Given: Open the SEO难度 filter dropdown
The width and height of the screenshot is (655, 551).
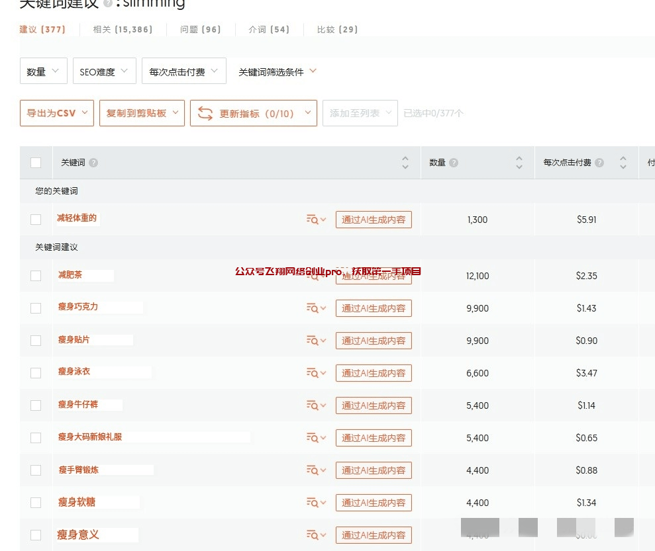Looking at the screenshot, I should click(104, 71).
